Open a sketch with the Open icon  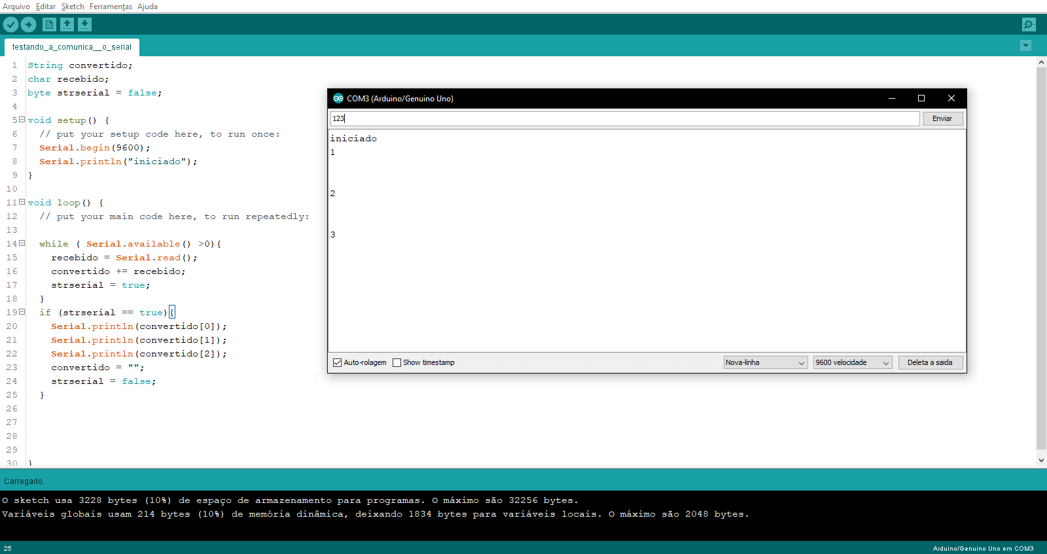(67, 25)
